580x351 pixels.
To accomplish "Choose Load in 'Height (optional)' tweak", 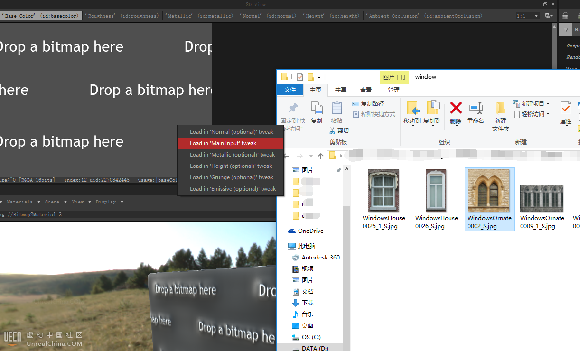I will (230, 166).
